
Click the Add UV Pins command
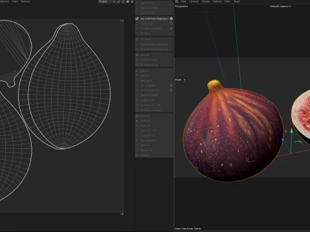154,3
